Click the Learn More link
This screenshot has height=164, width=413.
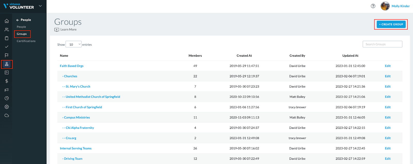tap(68, 30)
